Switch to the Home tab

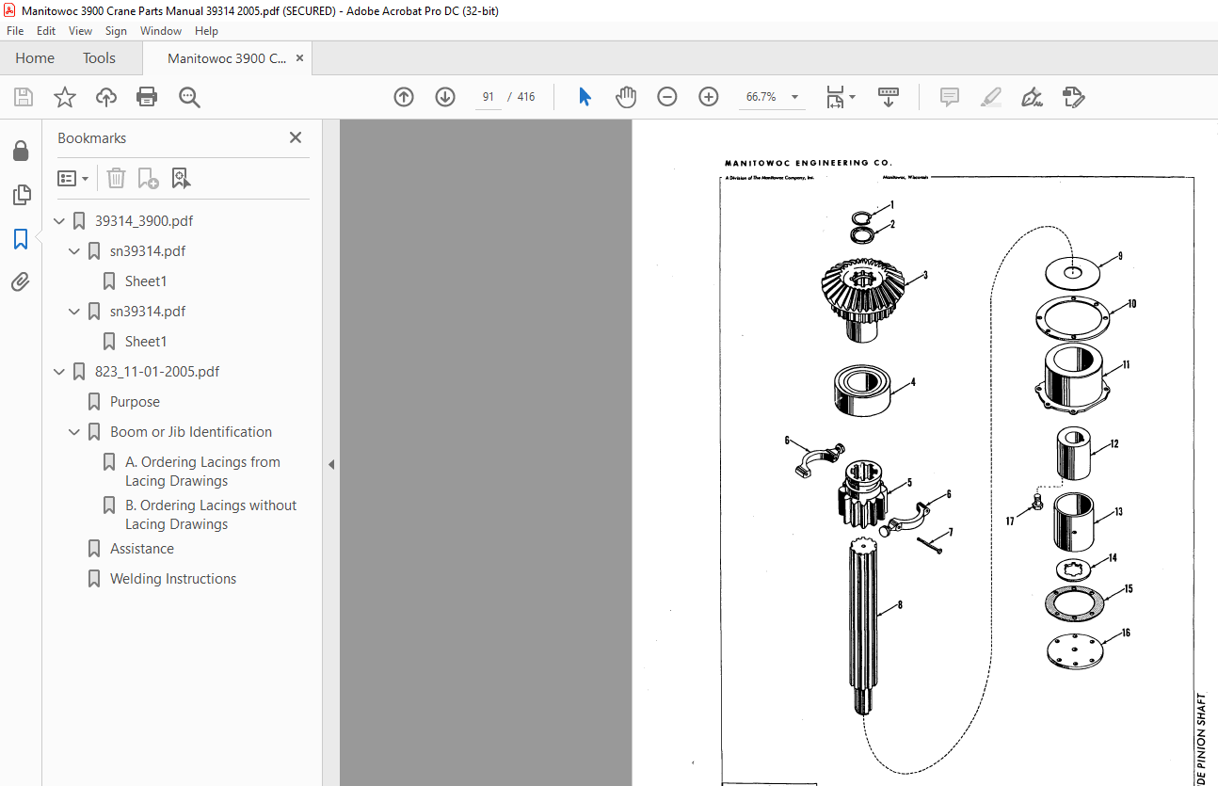(35, 58)
